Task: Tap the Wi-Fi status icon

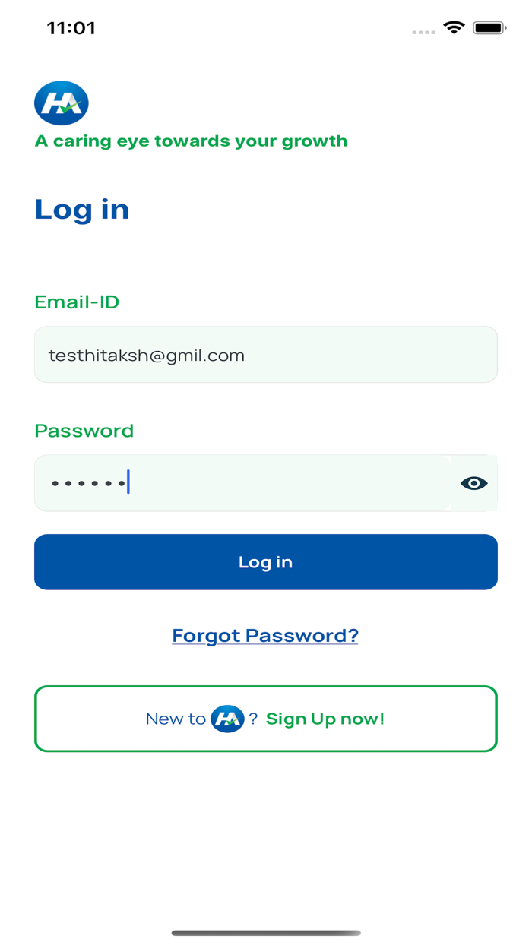Action: (x=454, y=28)
